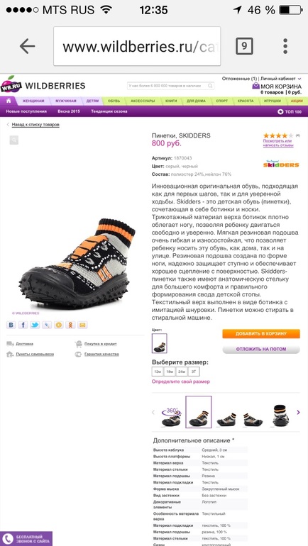Image resolution: width=308 pixels, height=546 pixels.
Task: Show previous product thumbnails with left arrow
Action: 153,412
